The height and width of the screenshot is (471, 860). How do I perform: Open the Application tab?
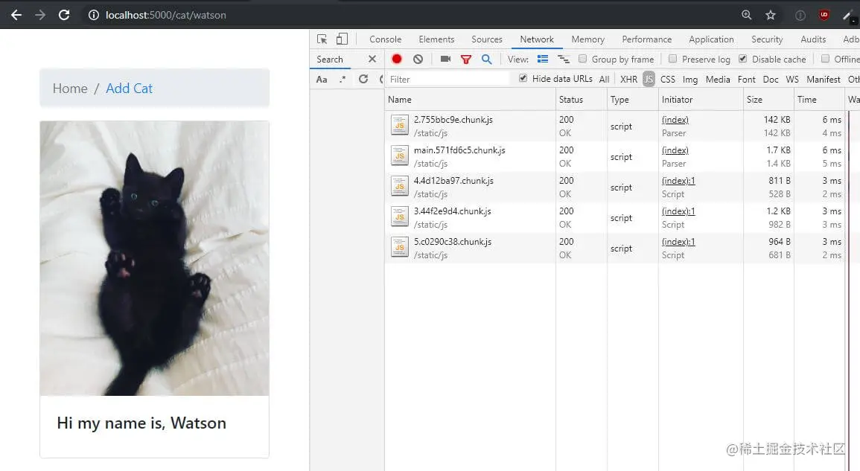point(711,39)
